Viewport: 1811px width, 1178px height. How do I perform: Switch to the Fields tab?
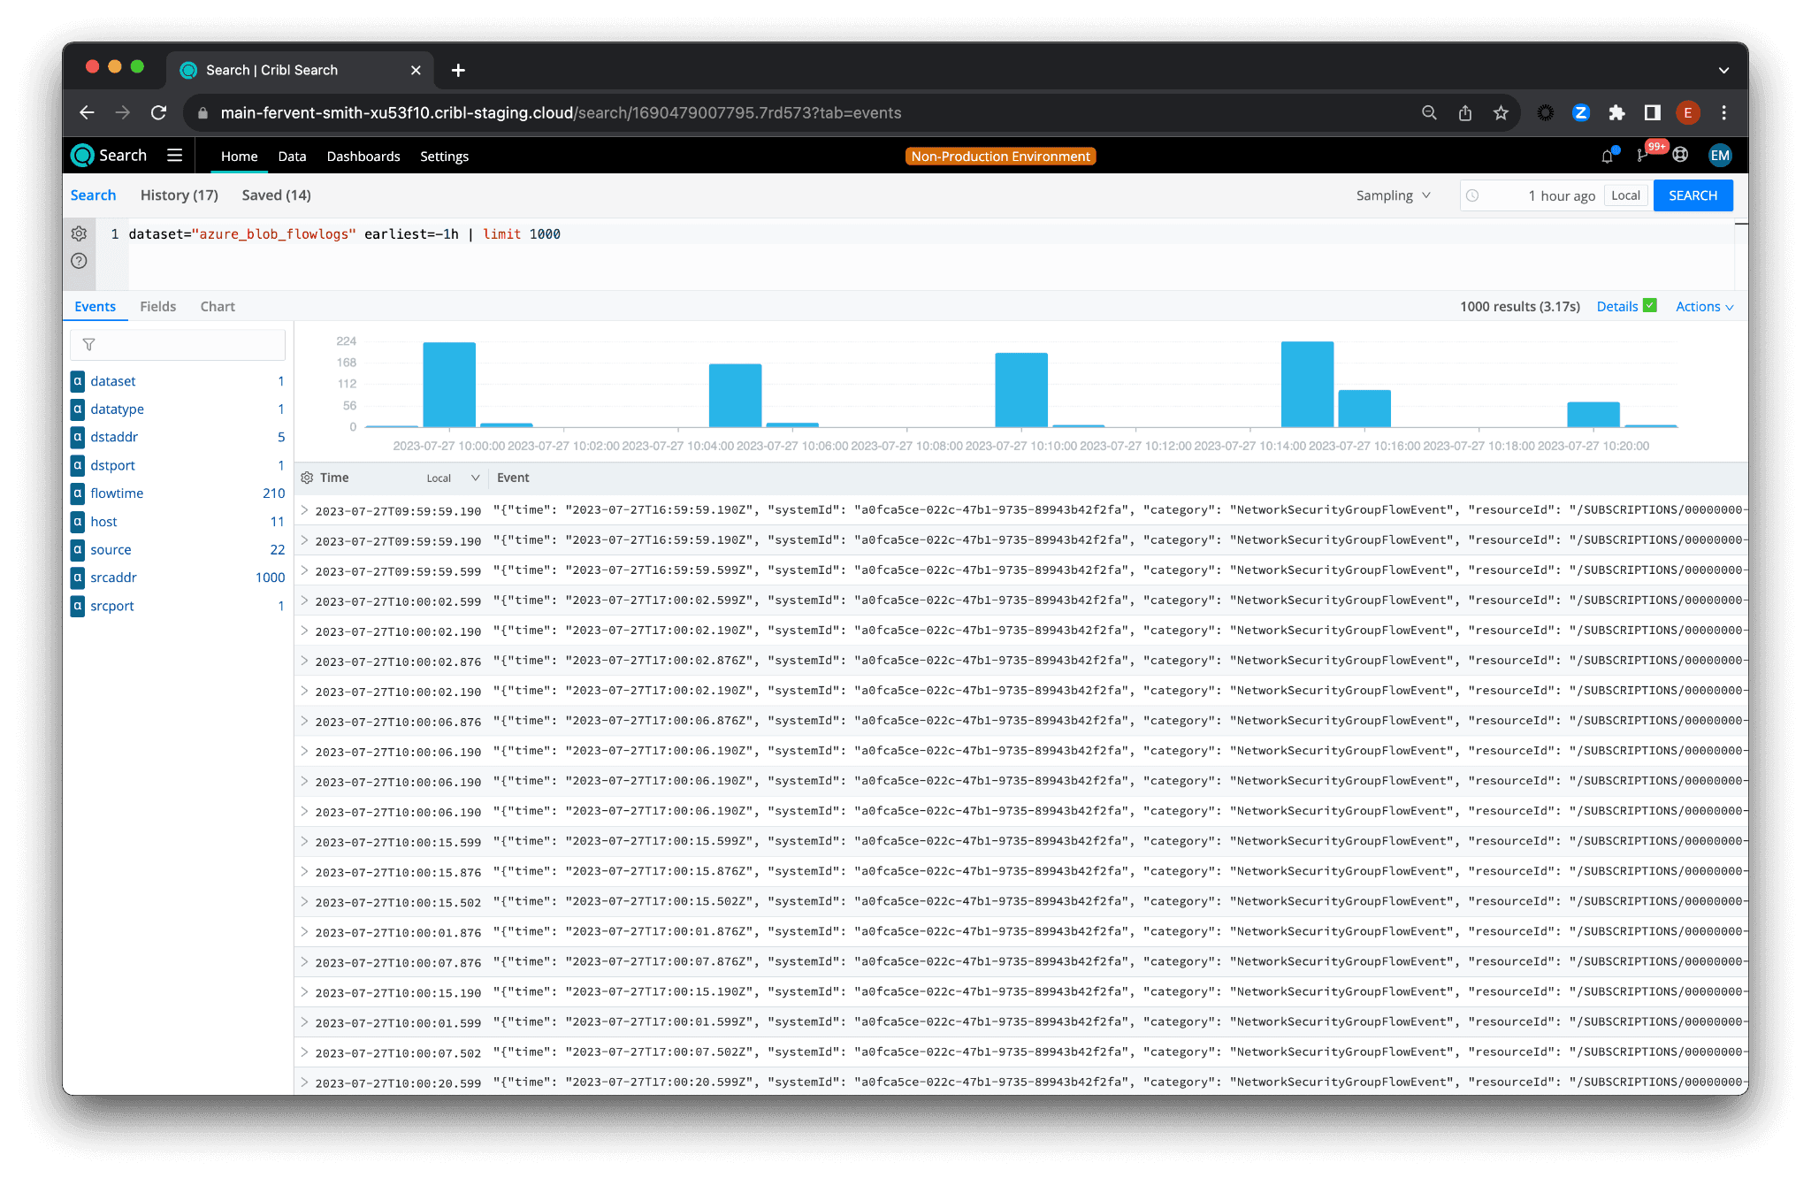tap(157, 307)
